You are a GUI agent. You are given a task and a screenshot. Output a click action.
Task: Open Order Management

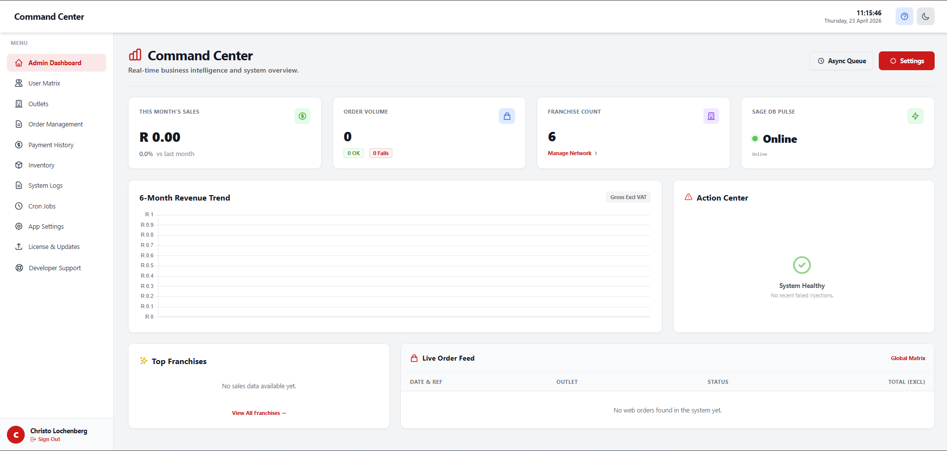56,124
